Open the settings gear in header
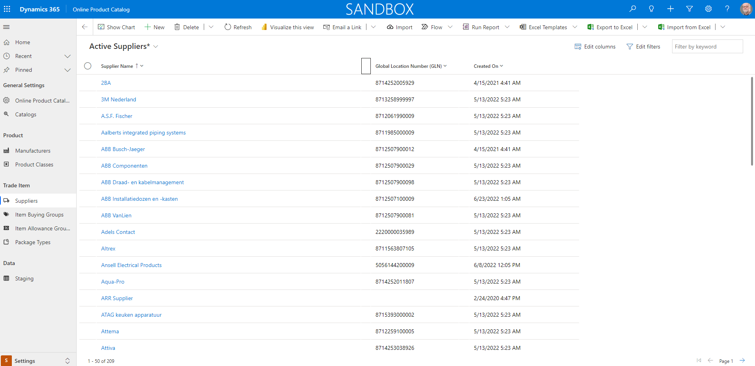755x366 pixels. pyautogui.click(x=708, y=9)
